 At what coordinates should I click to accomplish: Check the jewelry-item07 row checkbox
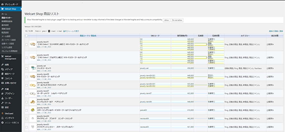(x=27, y=94)
